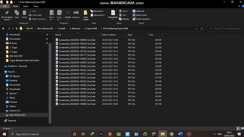
Task: Open the Properties ribbon icon
Action: coord(113,15)
